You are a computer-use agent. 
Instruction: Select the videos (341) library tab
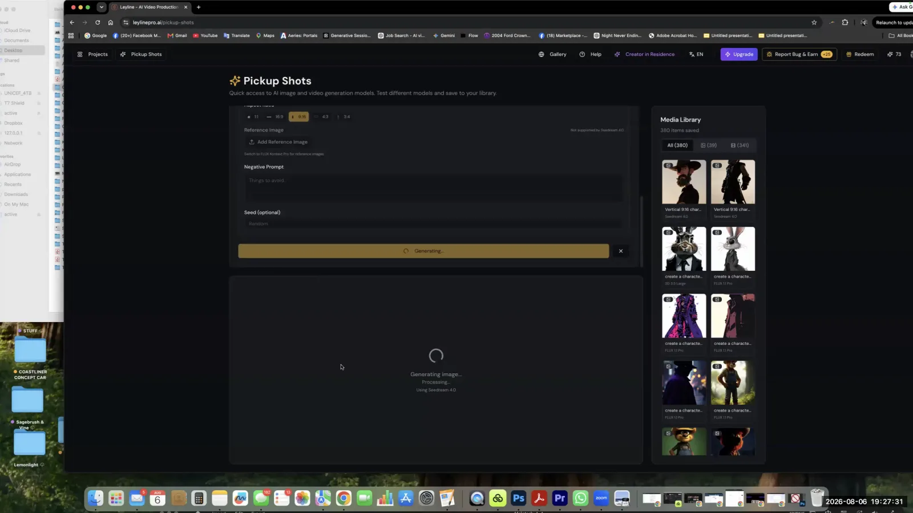point(740,145)
